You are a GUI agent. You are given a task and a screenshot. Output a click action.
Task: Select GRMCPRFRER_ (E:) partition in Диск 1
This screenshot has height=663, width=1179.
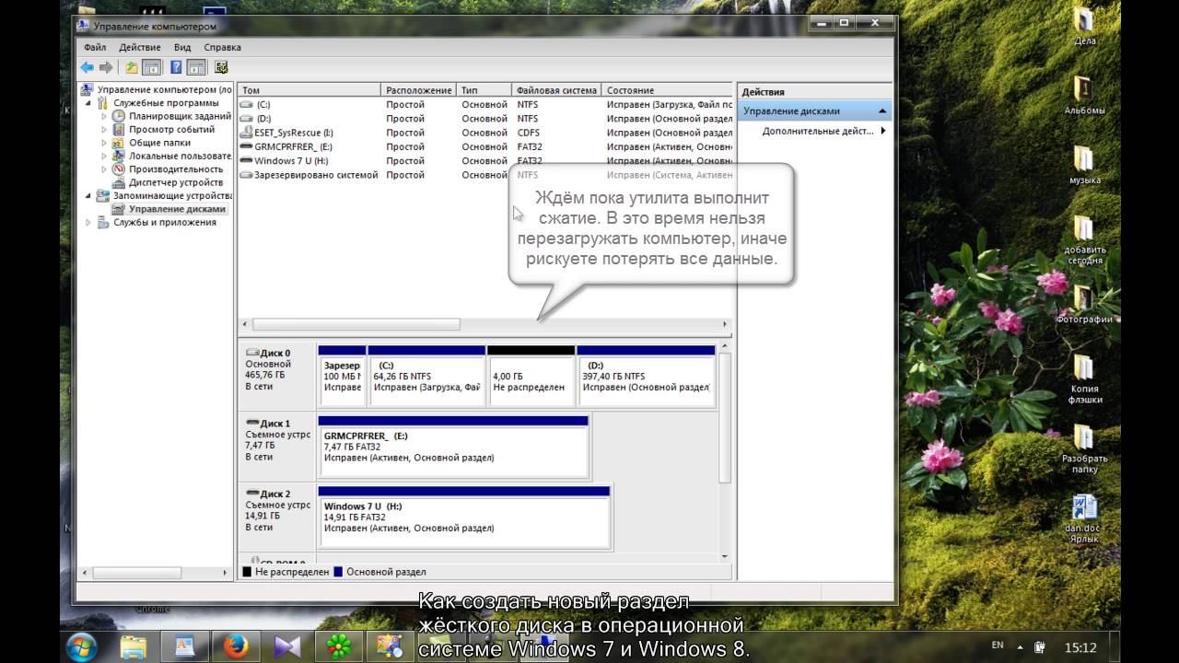pos(452,447)
